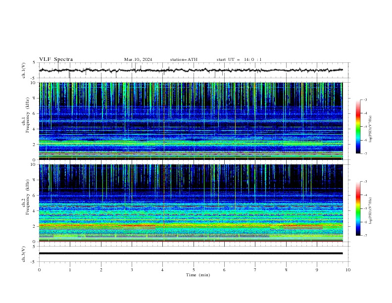Click the ch.2 "Frequency (kHz)" axis label
Viewport: 392px width, 303px height.
(x=28, y=197)
